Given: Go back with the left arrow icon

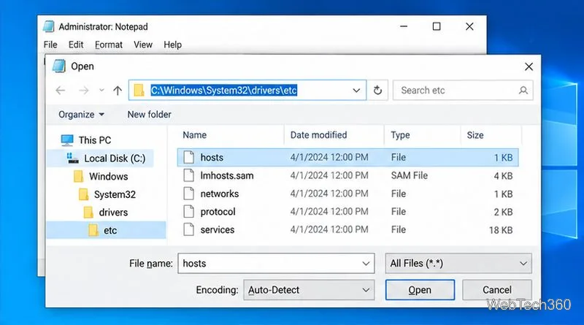Looking at the screenshot, I should click(61, 90).
